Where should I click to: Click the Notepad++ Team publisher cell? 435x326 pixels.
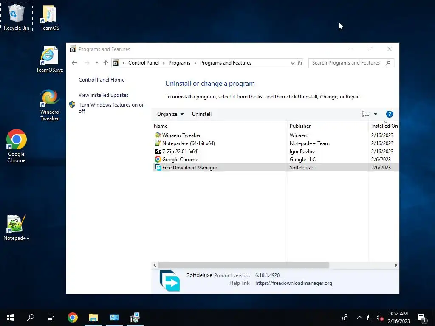tap(310, 143)
